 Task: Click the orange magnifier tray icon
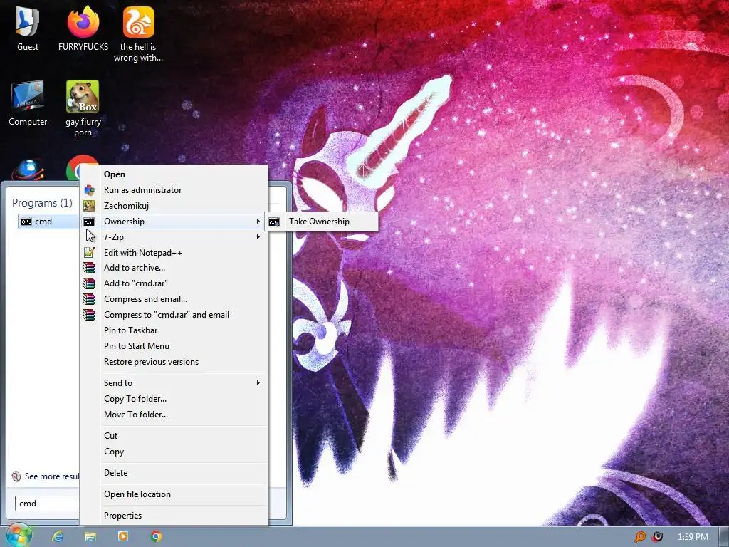640,537
